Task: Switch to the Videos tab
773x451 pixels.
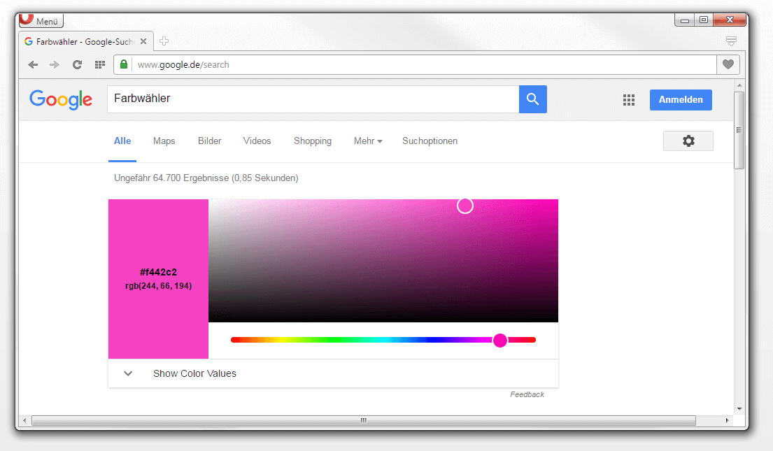Action: pos(257,141)
